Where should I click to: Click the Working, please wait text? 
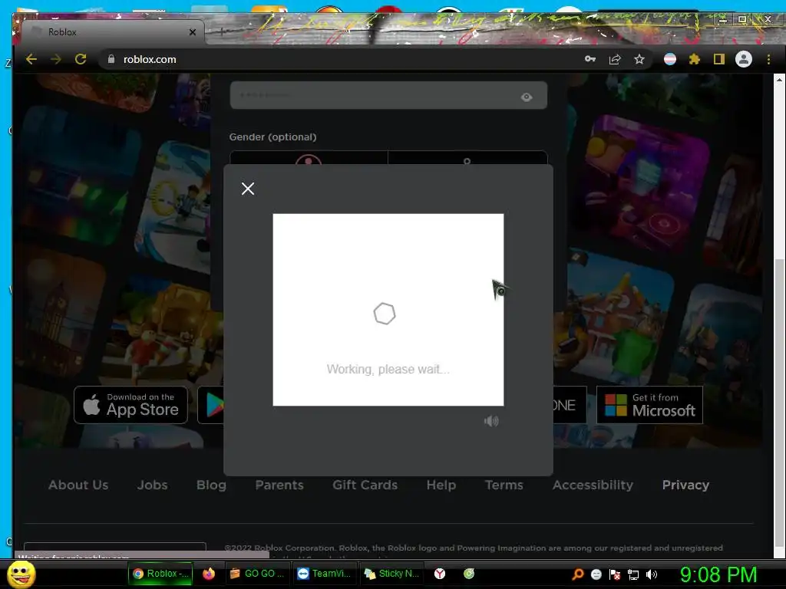coord(388,369)
